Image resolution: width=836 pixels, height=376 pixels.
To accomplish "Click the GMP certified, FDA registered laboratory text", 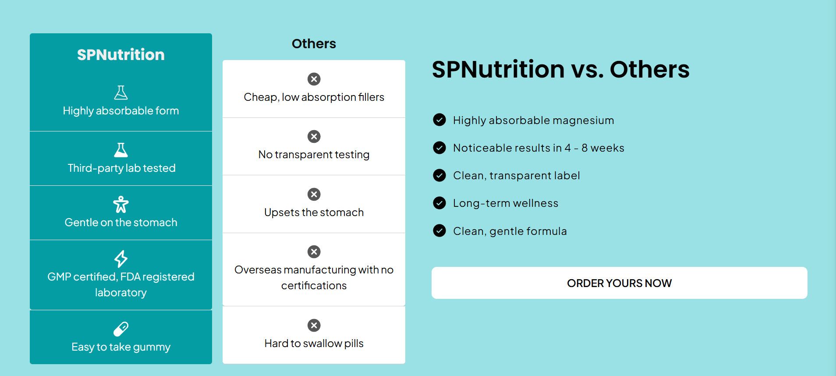I will (x=121, y=284).
